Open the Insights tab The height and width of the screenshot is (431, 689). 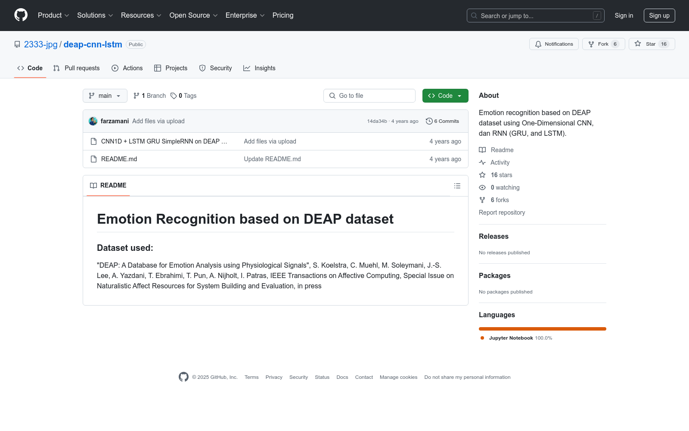coord(259,68)
